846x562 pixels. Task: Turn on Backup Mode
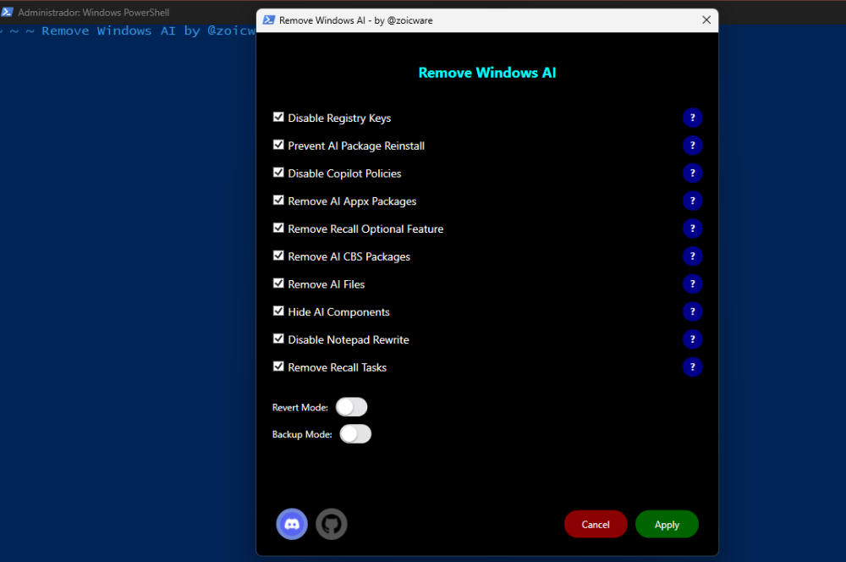(355, 433)
